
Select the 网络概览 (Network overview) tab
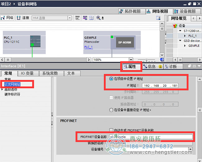[x=179, y=18]
